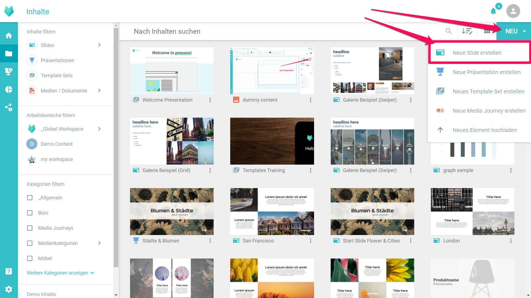Image resolution: width=531 pixels, height=298 pixels.
Task: Open the presentations icon in the left sidebar
Action: (9, 71)
